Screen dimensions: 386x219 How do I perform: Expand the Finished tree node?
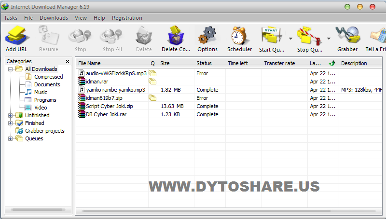tap(10, 123)
